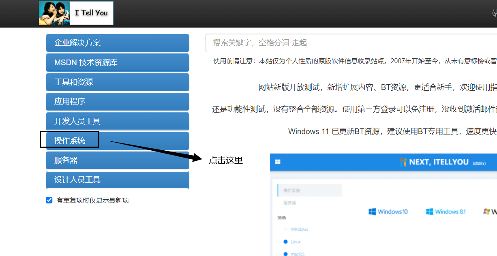Show the 应用程序 category list

click(x=118, y=102)
